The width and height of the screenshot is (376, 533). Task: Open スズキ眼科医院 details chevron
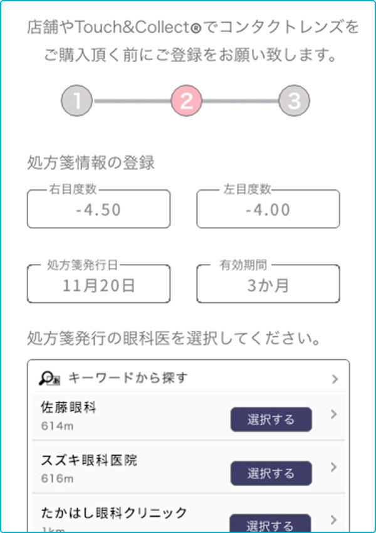click(x=333, y=467)
